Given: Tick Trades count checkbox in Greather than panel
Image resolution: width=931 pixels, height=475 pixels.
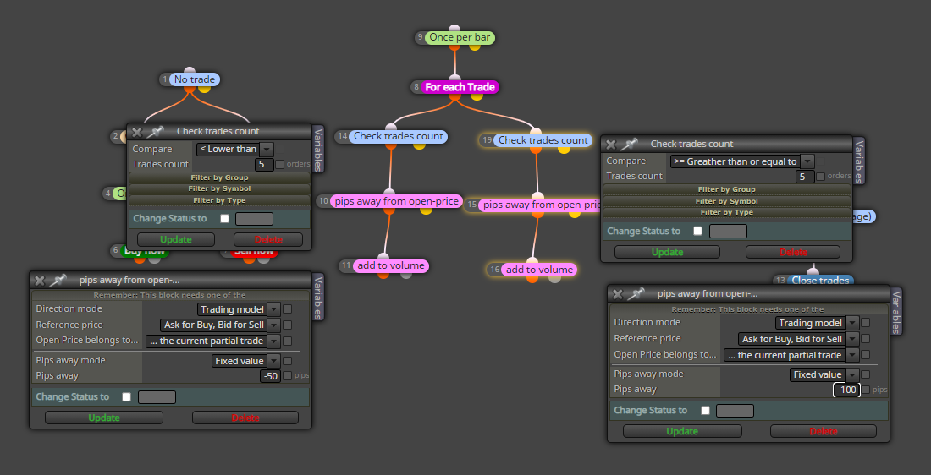Looking at the screenshot, I should pyautogui.click(x=820, y=176).
